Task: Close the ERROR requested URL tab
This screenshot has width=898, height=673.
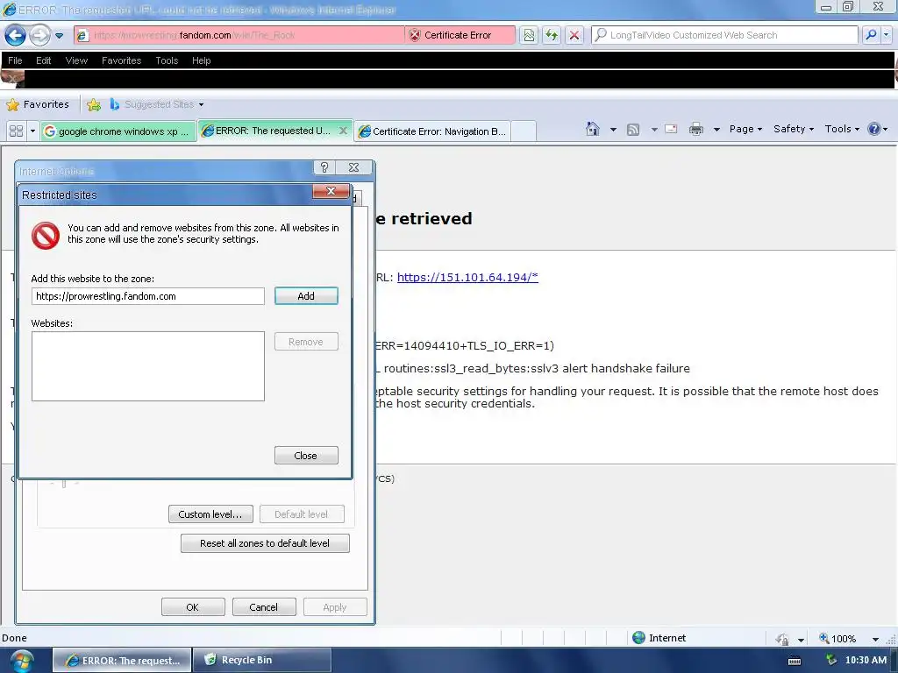Action: [x=343, y=131]
